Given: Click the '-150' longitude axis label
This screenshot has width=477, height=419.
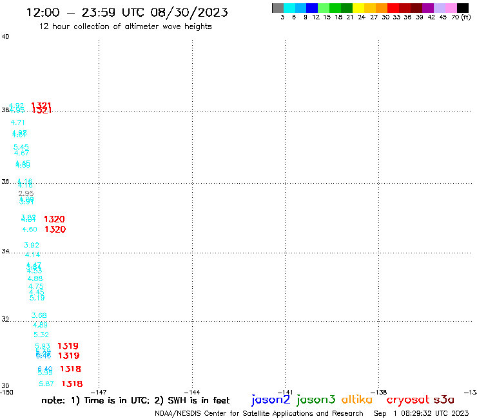Looking at the screenshot, I should (x=6, y=392).
